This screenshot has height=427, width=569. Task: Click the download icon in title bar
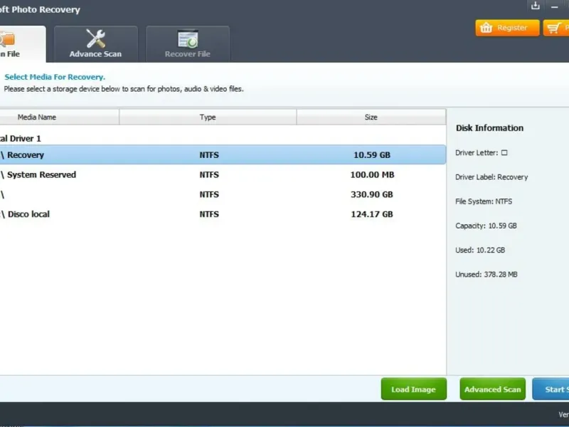click(536, 6)
